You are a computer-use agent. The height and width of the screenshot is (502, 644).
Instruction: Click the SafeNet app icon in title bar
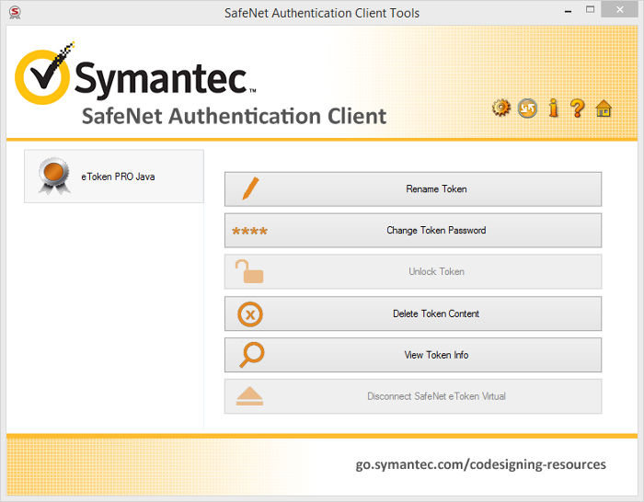point(15,12)
